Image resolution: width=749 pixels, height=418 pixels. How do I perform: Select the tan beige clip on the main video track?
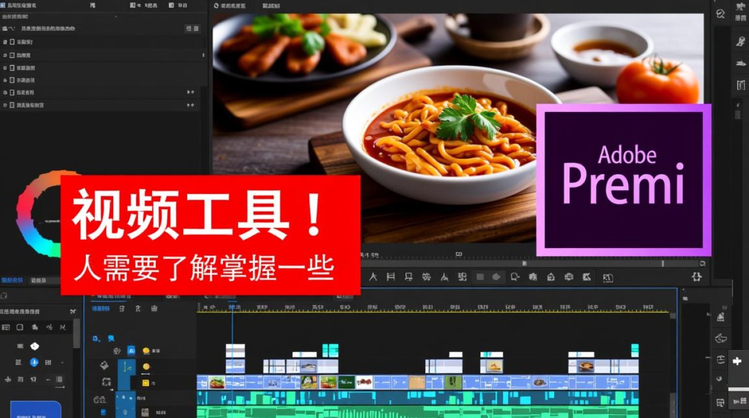(417, 382)
